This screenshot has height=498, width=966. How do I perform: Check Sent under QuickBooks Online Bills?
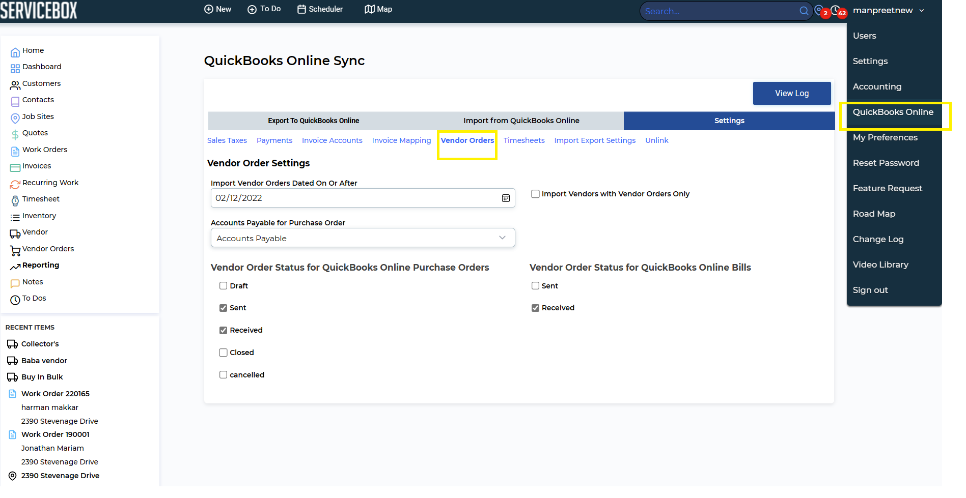(535, 286)
